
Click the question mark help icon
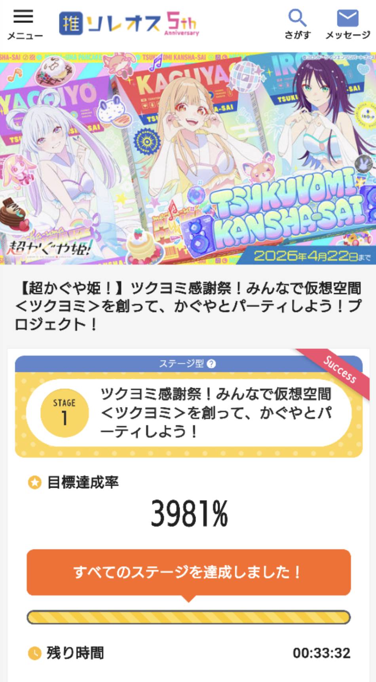coord(211,364)
